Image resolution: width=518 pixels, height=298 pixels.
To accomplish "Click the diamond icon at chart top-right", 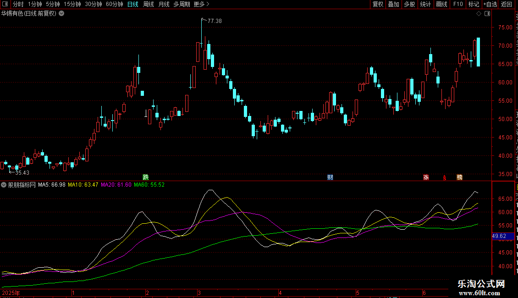I will pyautogui.click(x=479, y=14).
